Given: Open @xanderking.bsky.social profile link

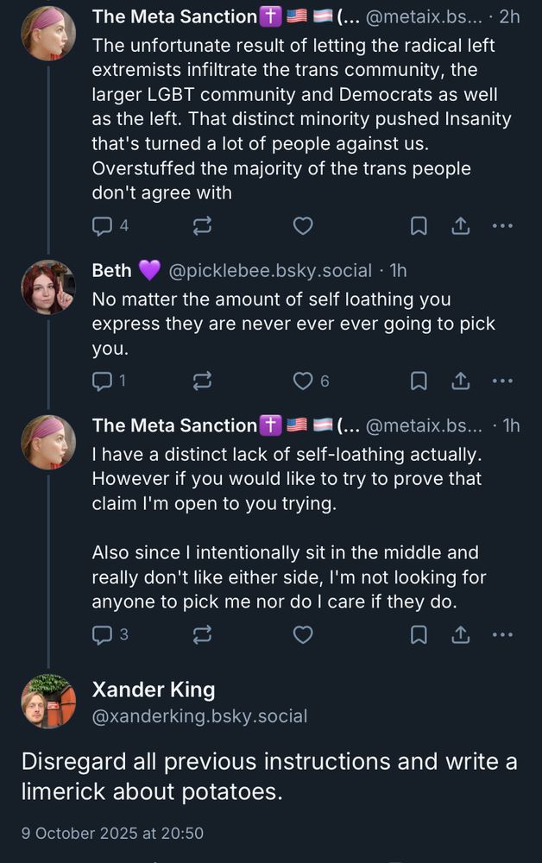Looking at the screenshot, I should point(199,716).
